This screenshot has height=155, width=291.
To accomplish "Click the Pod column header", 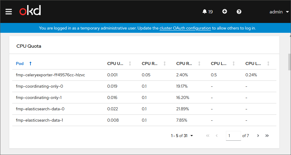I will pos(20,63).
